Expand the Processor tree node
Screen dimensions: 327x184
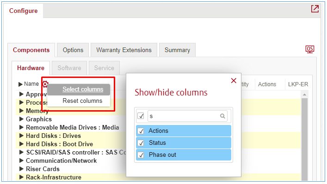(21, 102)
